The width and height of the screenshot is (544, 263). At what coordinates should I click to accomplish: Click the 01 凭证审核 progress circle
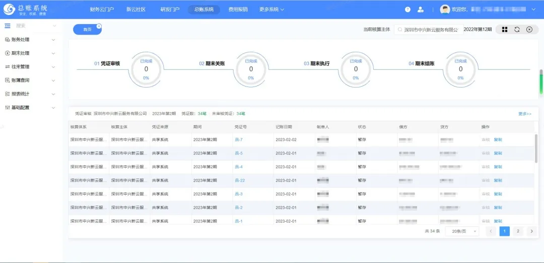point(146,69)
